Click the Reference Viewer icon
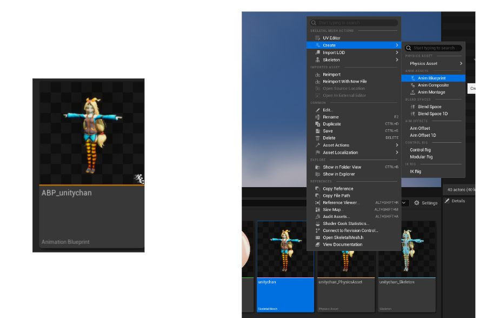Image resolution: width=479 pixels, height=318 pixels. click(x=317, y=203)
